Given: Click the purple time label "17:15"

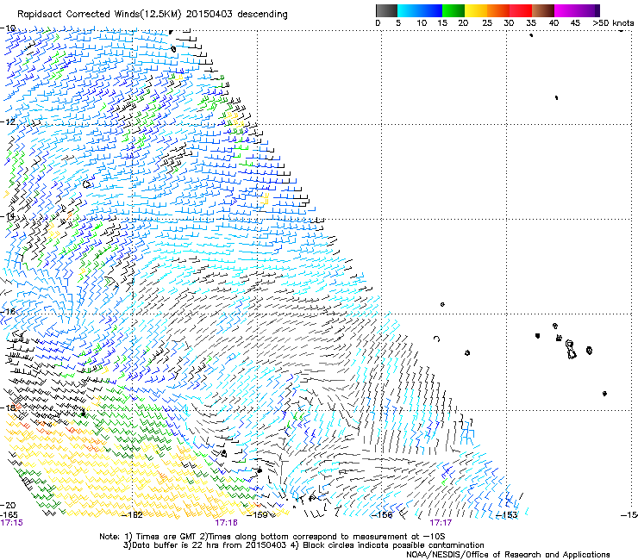Looking at the screenshot, I should click(x=12, y=523).
